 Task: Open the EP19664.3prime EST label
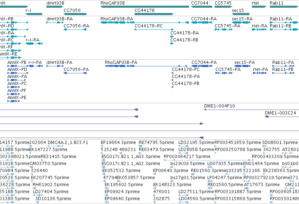[x=118, y=143]
